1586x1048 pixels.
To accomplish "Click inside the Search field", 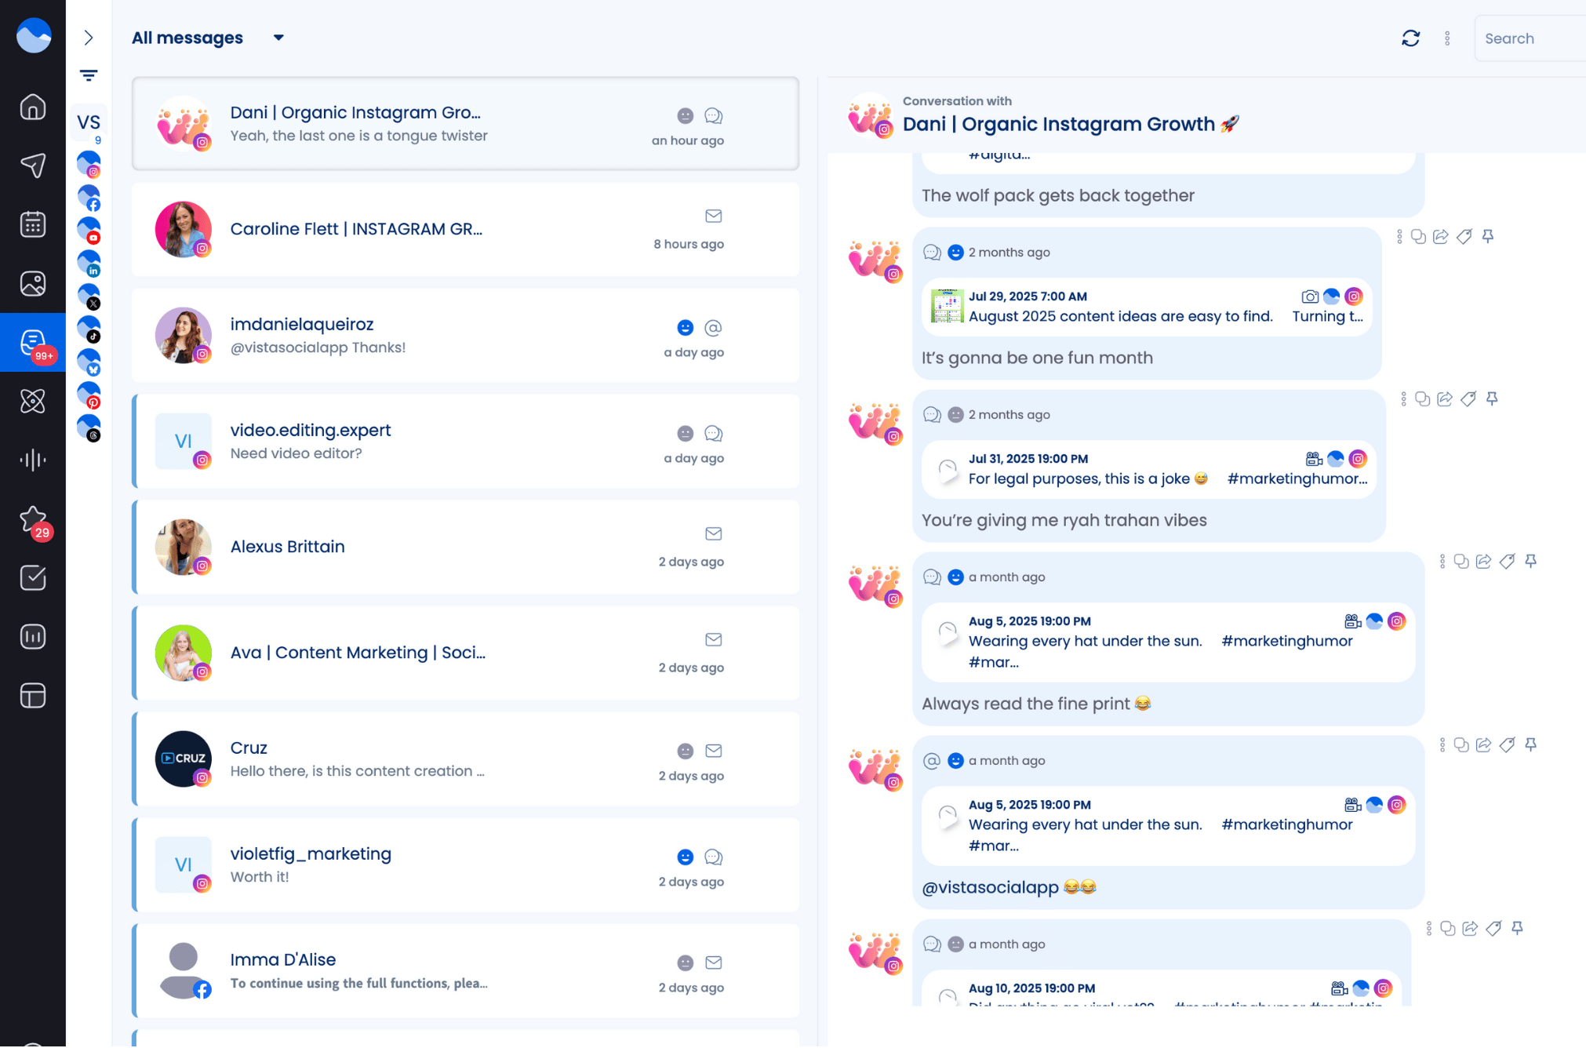I will point(1528,38).
